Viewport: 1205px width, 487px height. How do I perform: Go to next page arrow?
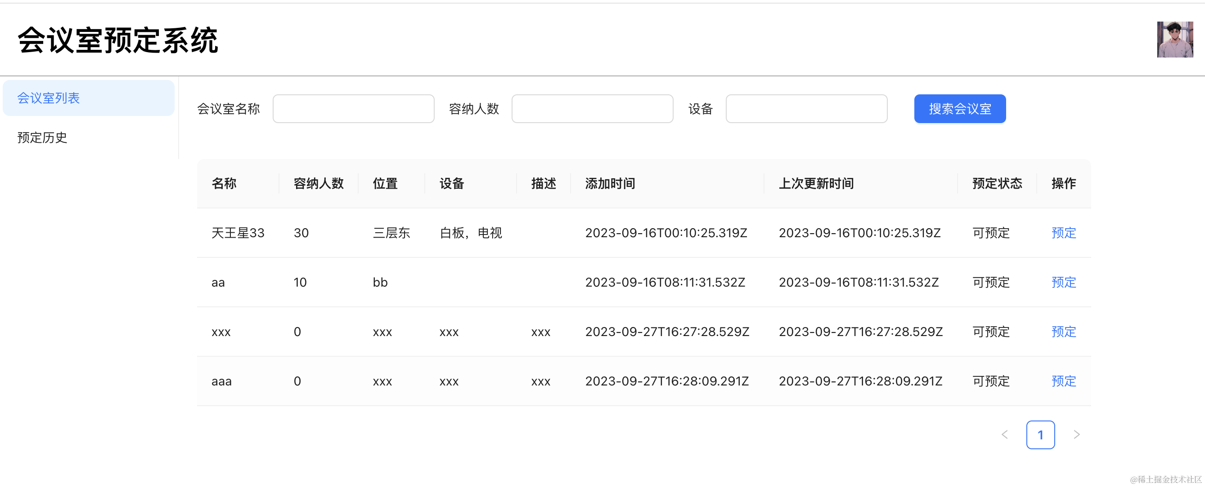pos(1076,434)
